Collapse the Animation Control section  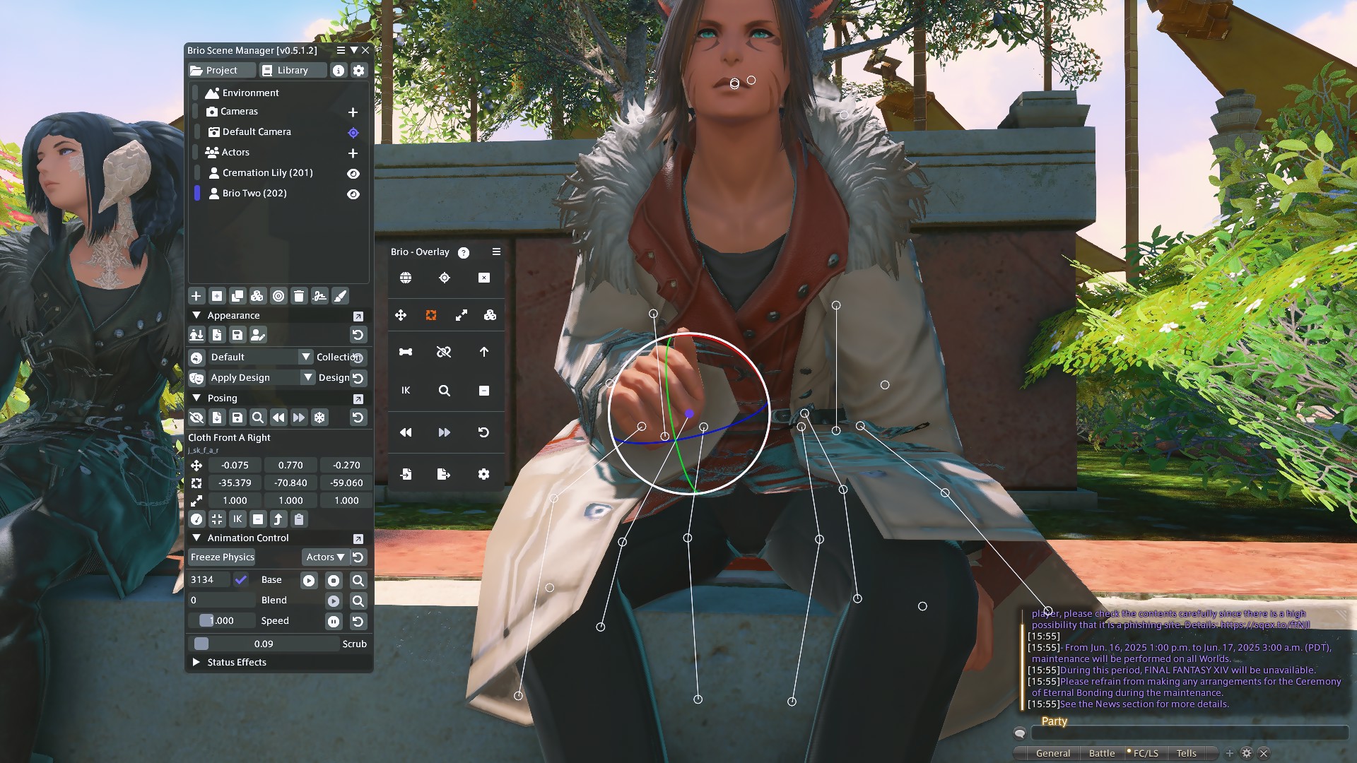pos(196,538)
